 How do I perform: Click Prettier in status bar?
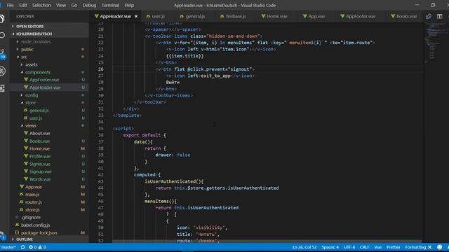click(x=394, y=247)
